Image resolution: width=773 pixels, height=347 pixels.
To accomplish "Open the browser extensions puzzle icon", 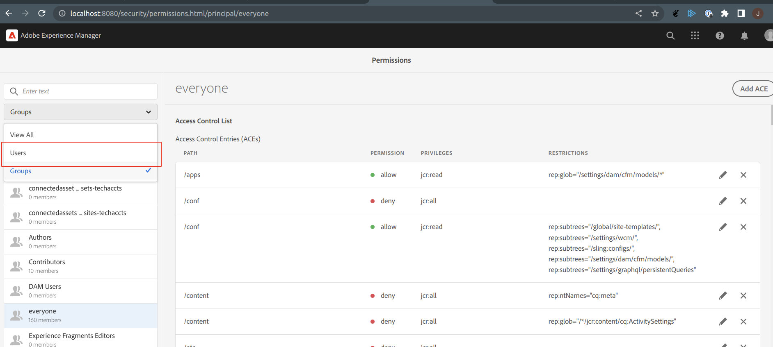I will pos(725,14).
